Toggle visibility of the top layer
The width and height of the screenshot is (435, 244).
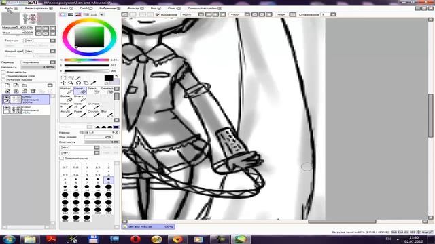[x=6, y=98]
